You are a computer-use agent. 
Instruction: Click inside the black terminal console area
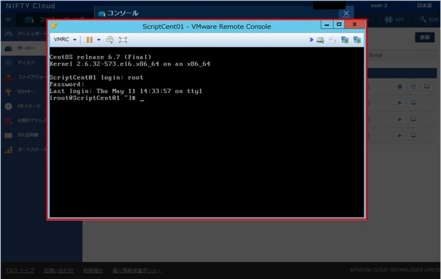tap(206, 154)
